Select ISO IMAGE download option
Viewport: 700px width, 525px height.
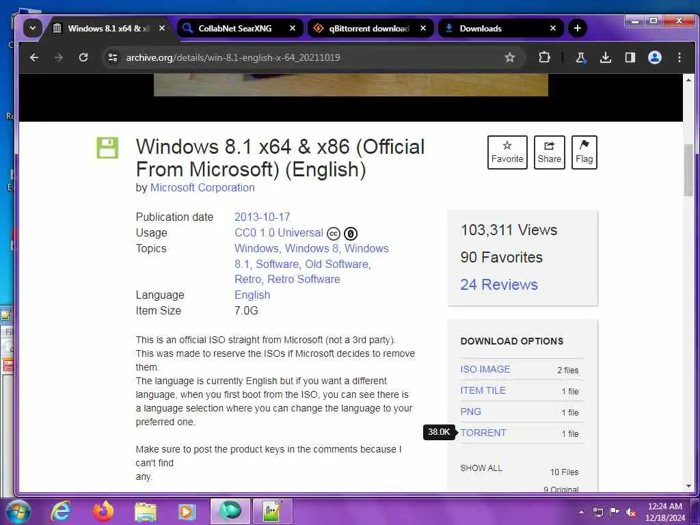click(485, 369)
